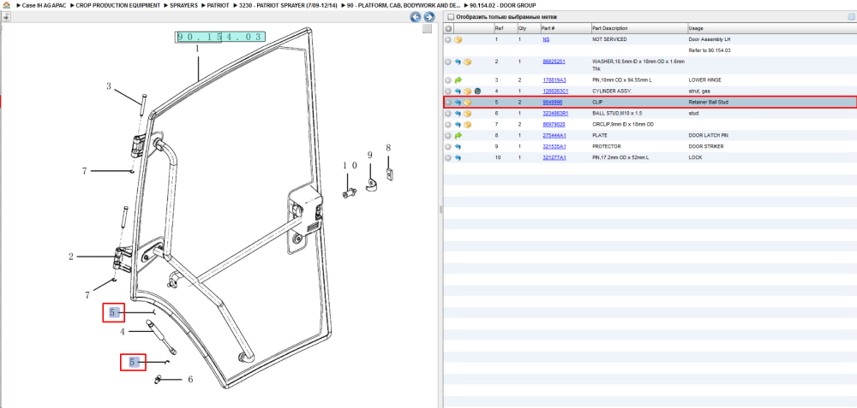Open part number 321535A1 link
The width and height of the screenshot is (857, 408).
pyautogui.click(x=554, y=147)
